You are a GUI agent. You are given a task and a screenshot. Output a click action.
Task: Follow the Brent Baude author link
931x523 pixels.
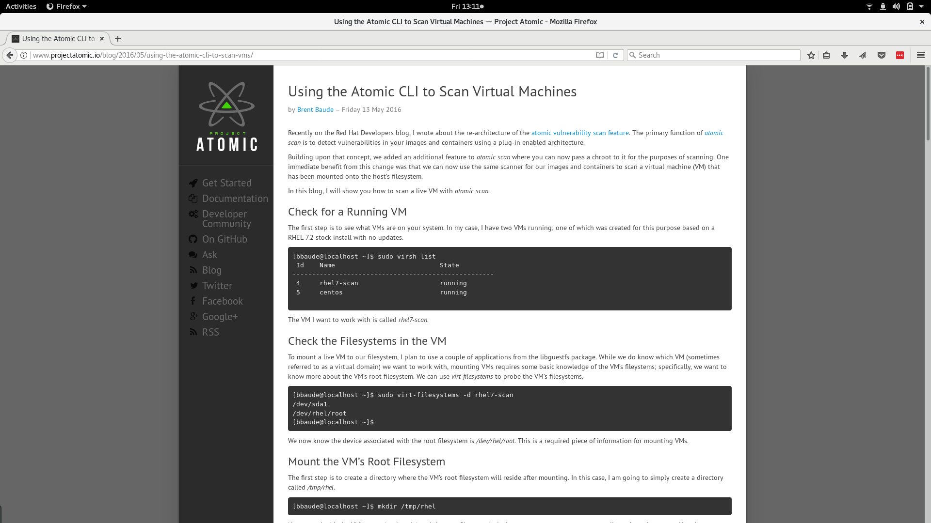[x=315, y=110]
